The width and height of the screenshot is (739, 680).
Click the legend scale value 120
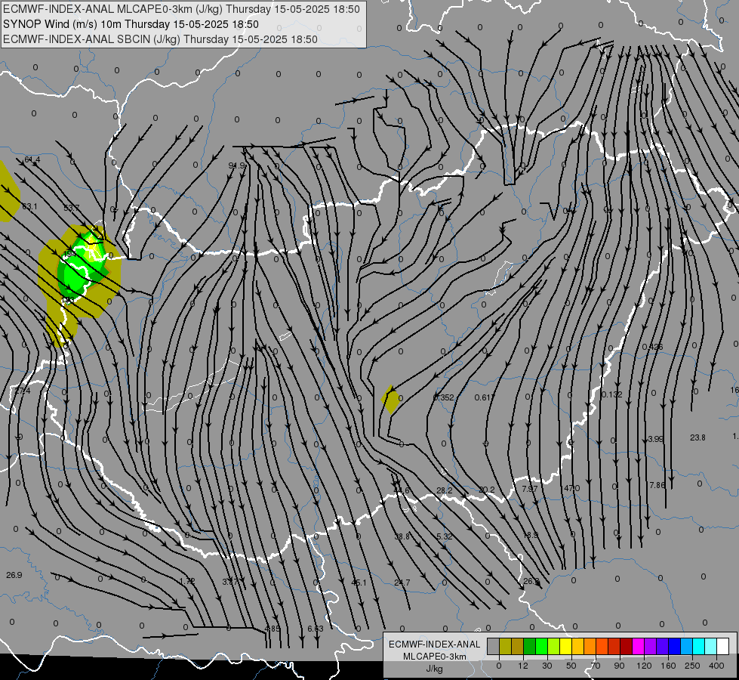pyautogui.click(x=644, y=666)
